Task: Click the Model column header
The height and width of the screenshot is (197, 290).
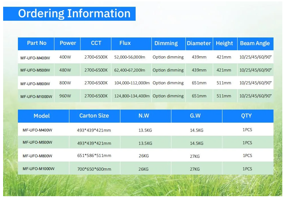Action: pyautogui.click(x=42, y=116)
